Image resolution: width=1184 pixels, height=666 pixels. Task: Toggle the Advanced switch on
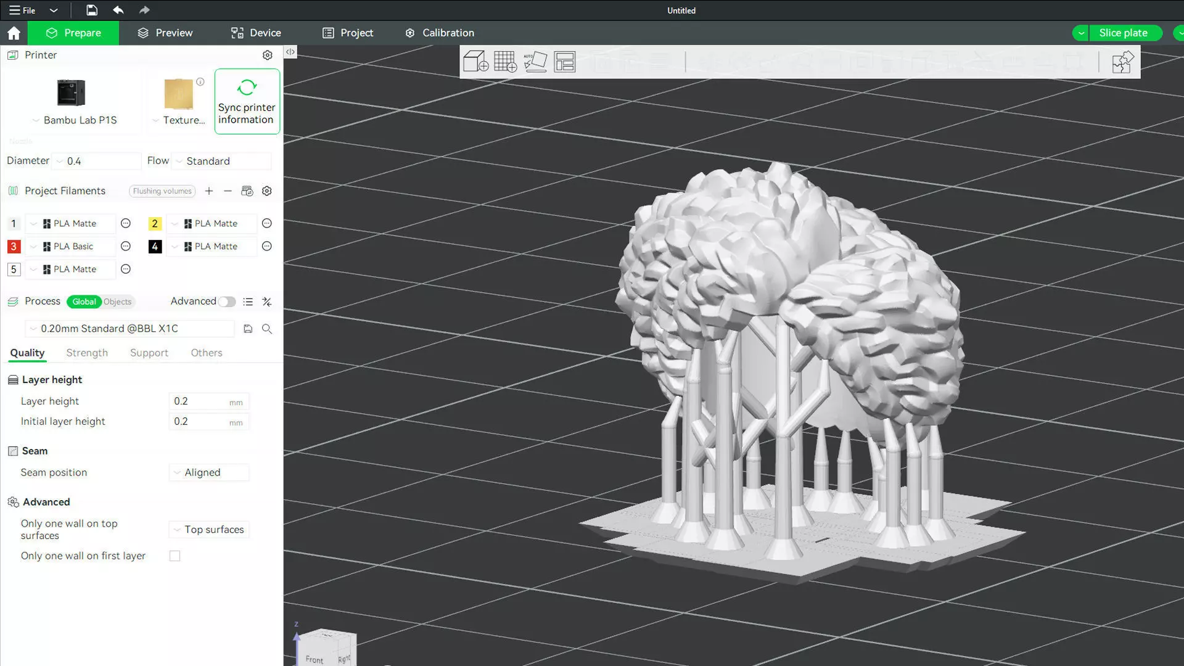[226, 302]
